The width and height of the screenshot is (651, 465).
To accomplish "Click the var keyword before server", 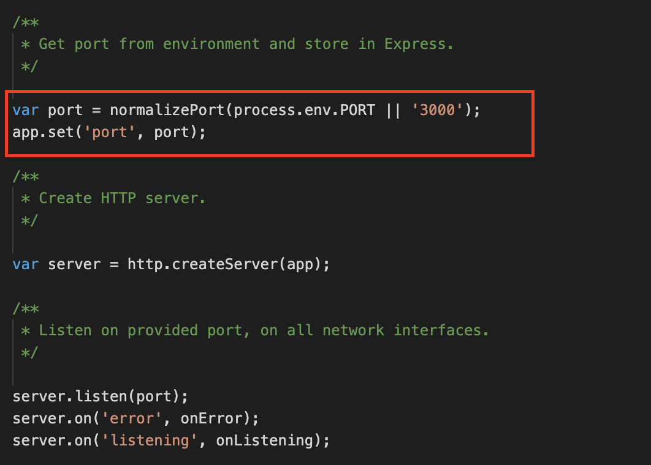I will [25, 264].
